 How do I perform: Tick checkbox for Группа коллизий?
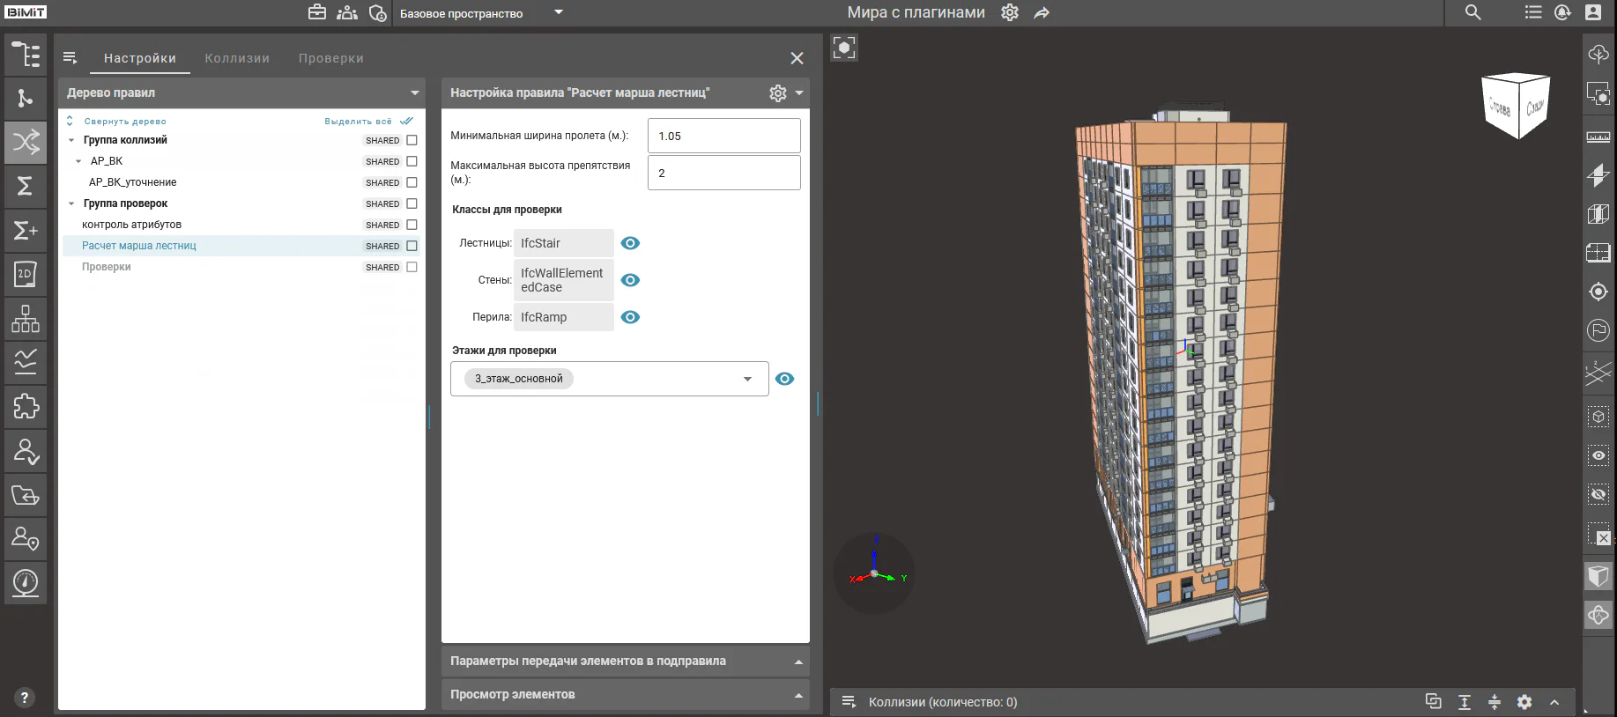(x=412, y=140)
